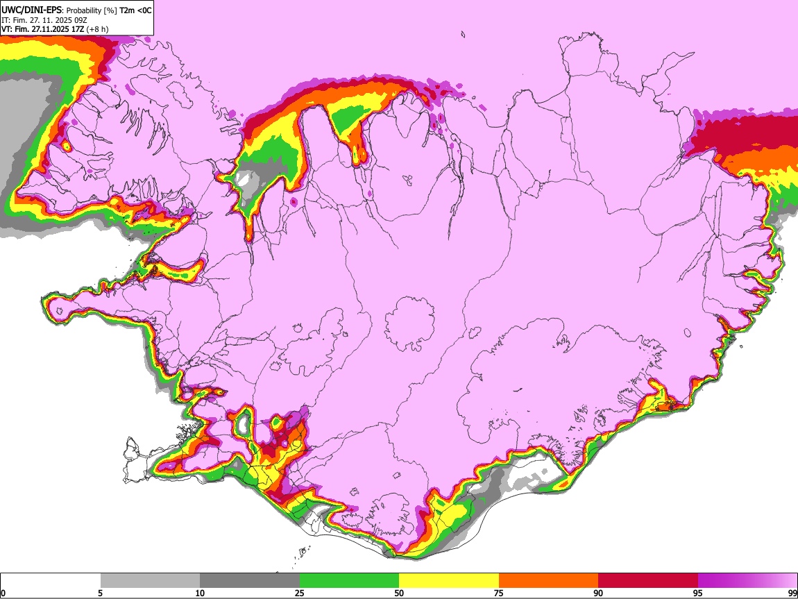798x599 pixels.
Task: Click the legend label '95'
Action: 698,593
